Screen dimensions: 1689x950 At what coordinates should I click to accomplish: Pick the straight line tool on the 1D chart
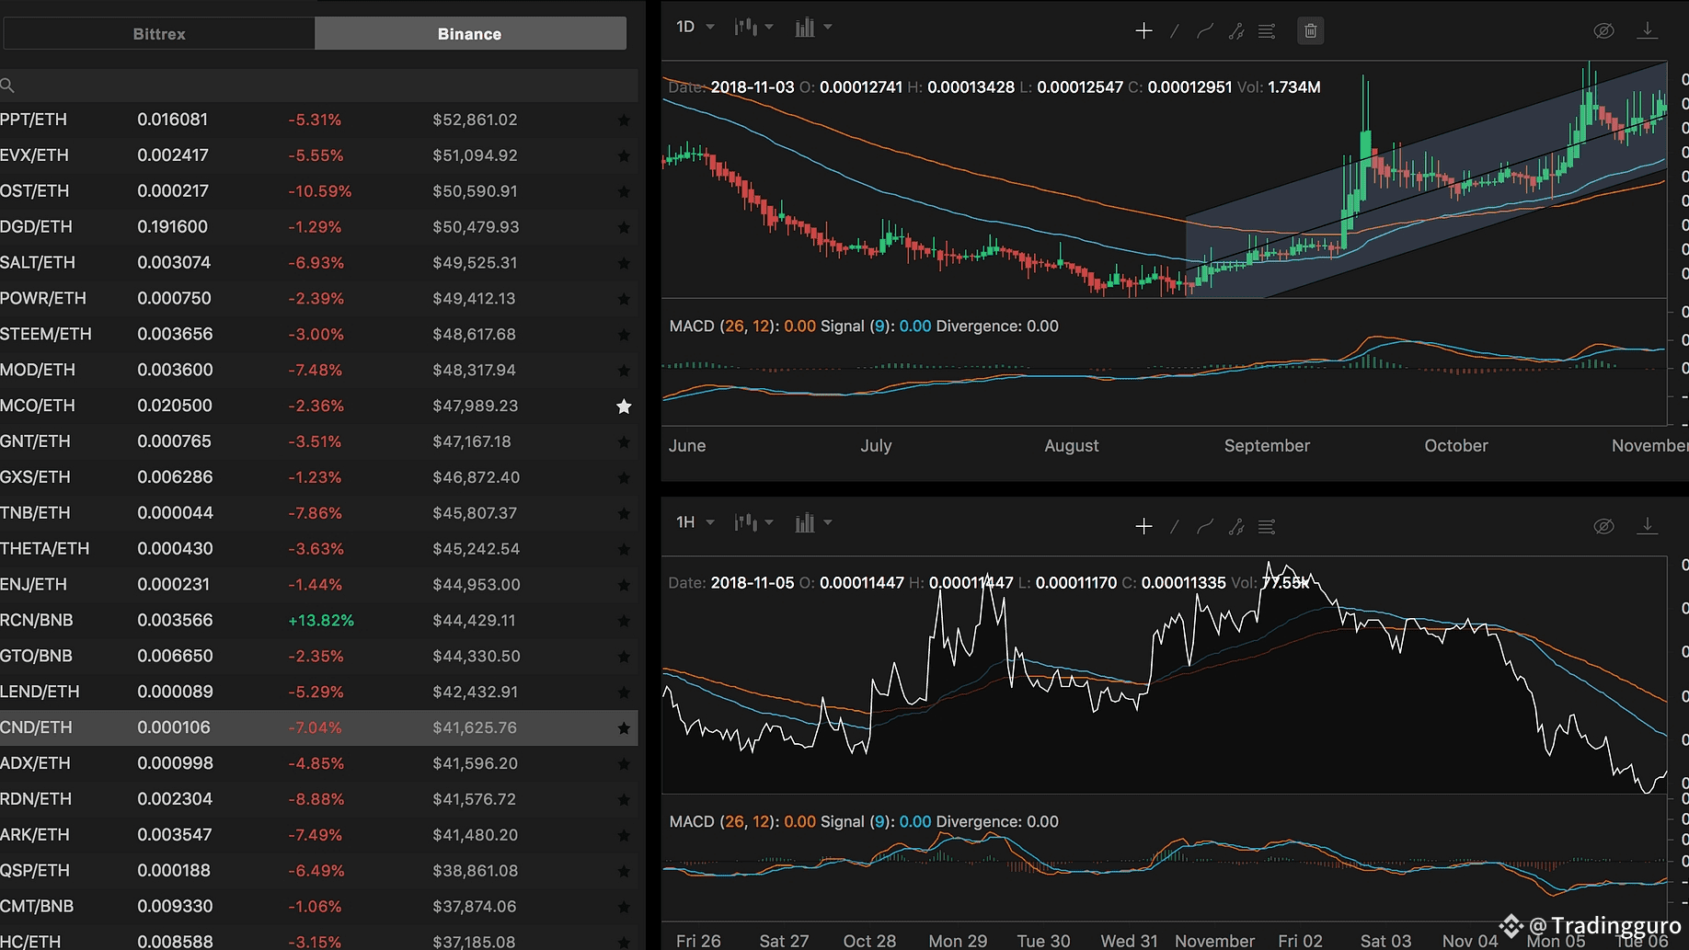[1175, 31]
